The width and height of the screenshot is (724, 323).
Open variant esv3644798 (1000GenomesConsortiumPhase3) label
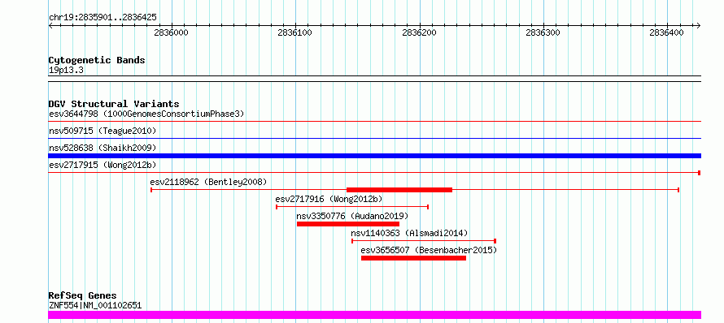[146, 114]
